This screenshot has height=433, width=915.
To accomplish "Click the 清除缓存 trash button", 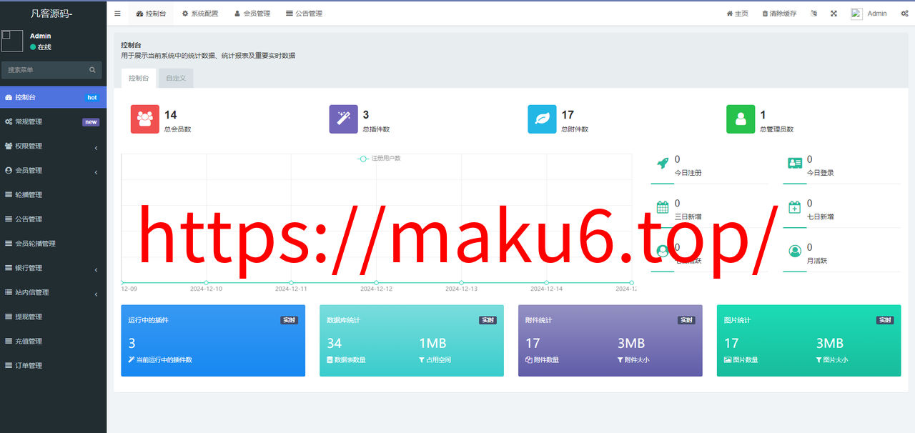I will 779,14.
